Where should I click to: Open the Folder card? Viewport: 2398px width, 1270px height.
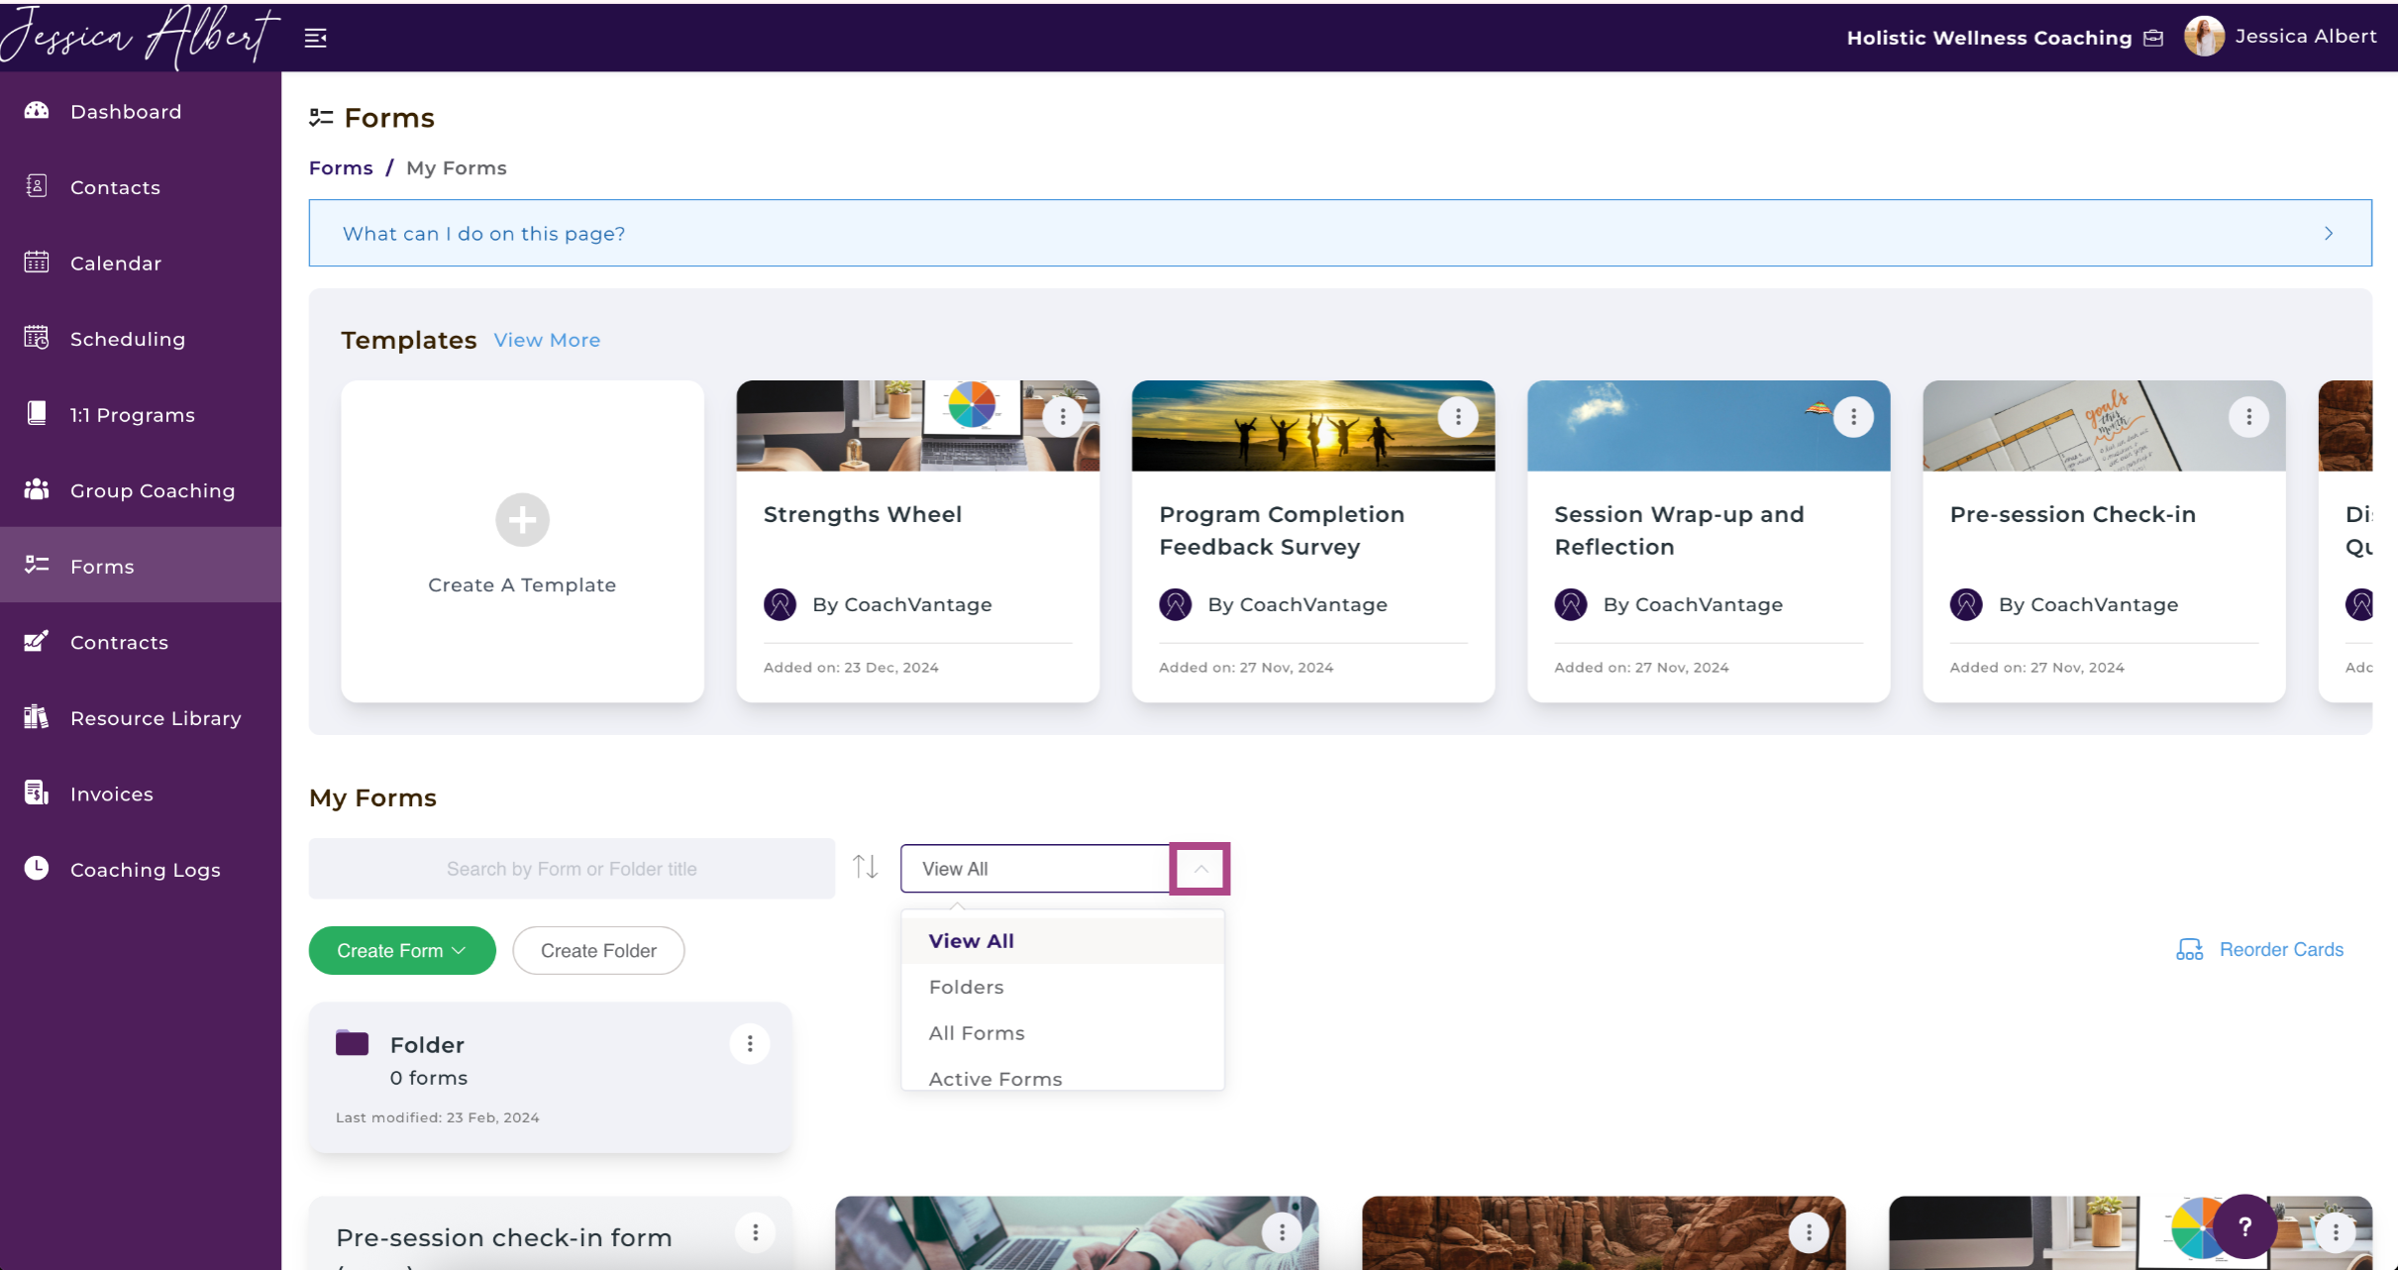tap(550, 1078)
